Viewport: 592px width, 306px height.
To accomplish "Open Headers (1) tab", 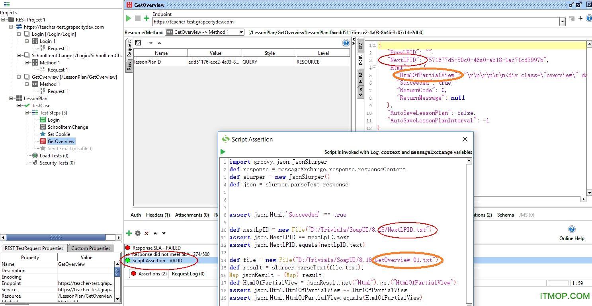I will [x=158, y=215].
